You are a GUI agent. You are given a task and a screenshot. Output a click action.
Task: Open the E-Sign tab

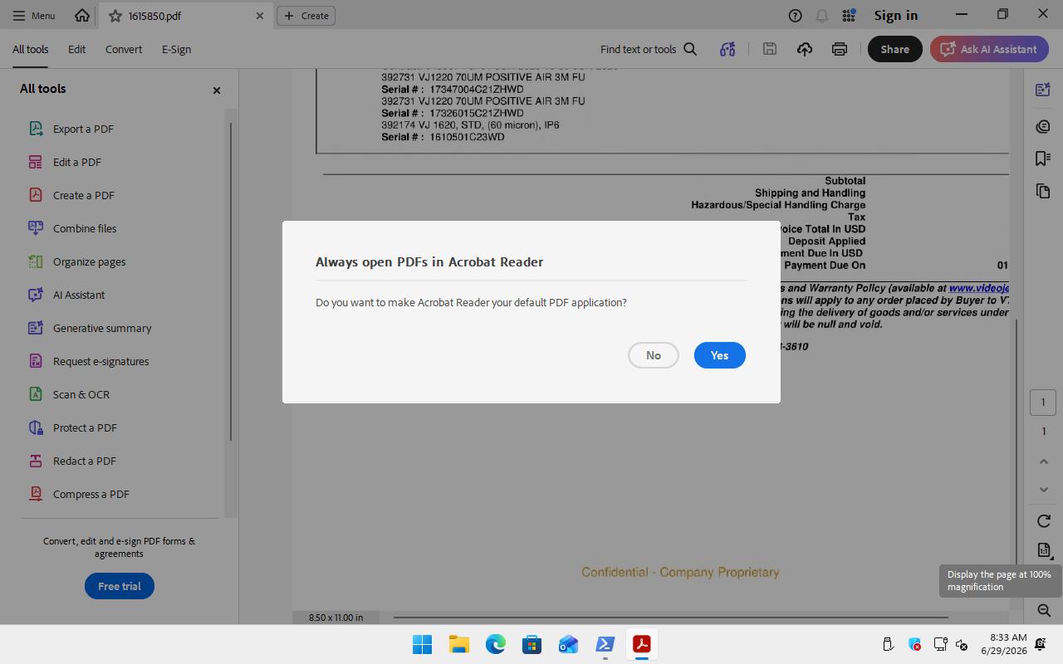(176, 49)
